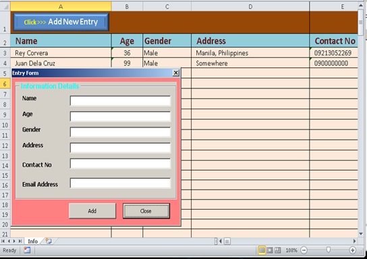Switch to Page Break Preview icon
This screenshot has height=259, width=367.
click(277, 250)
